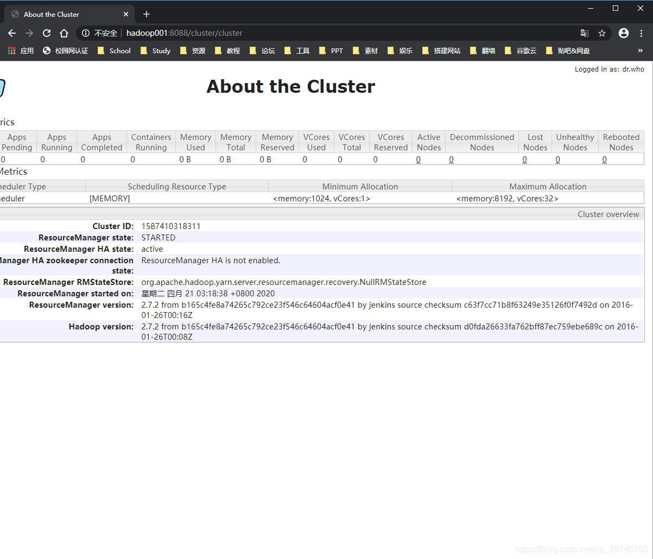The height and width of the screenshot is (559, 653).
Task: Select the NullRMStateStore class name
Action: coord(284,282)
